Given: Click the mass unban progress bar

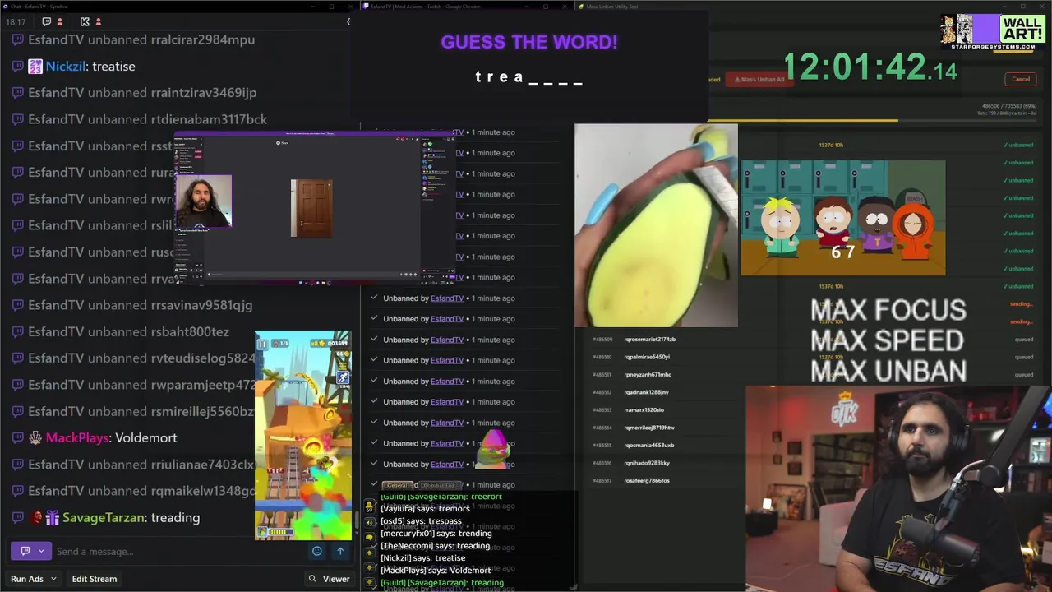Looking at the screenshot, I should (871, 121).
